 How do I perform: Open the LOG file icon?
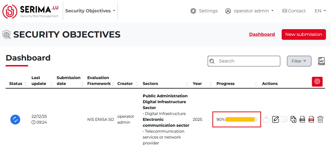point(302,119)
